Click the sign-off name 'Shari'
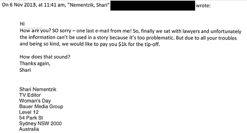Image resolution: width=247 pixels, height=133 pixels. click(25, 70)
